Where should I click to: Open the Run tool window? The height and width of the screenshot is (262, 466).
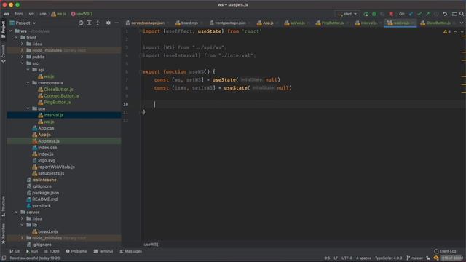click(32, 251)
